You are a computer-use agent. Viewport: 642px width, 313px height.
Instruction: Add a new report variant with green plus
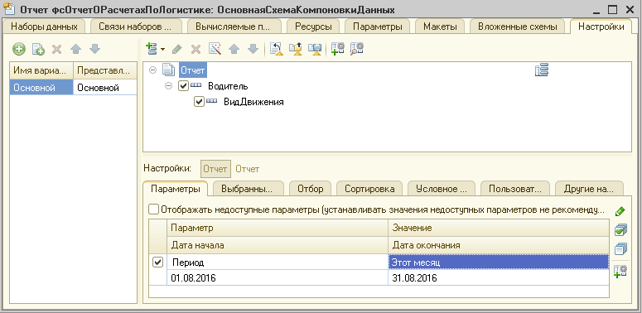(x=19, y=49)
